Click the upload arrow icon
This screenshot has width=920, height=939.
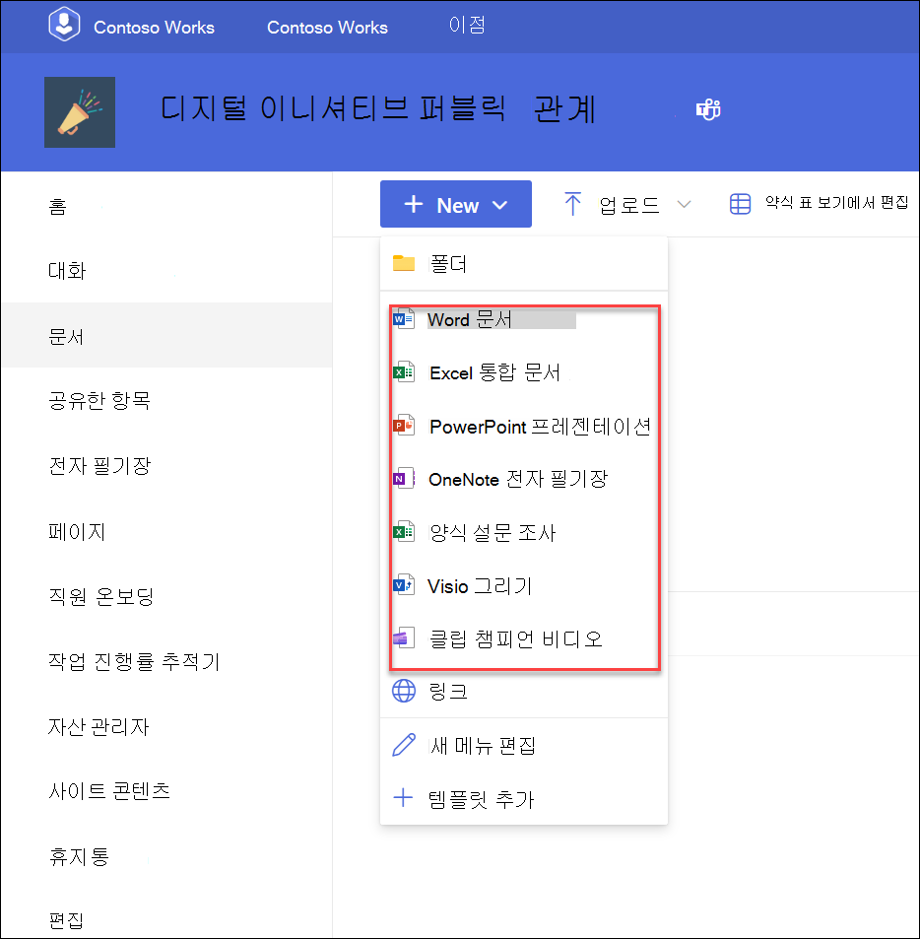click(573, 204)
